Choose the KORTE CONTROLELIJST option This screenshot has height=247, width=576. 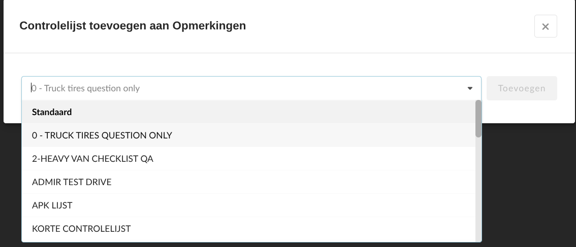pos(81,229)
